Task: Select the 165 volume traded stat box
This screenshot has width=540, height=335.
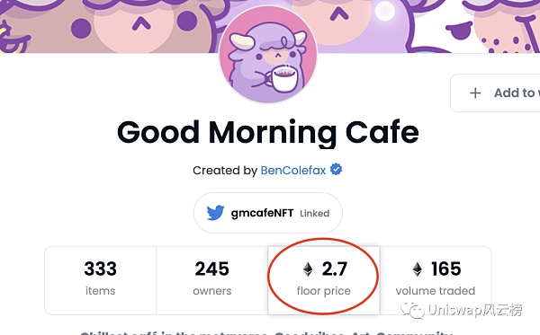Action: tap(436, 280)
